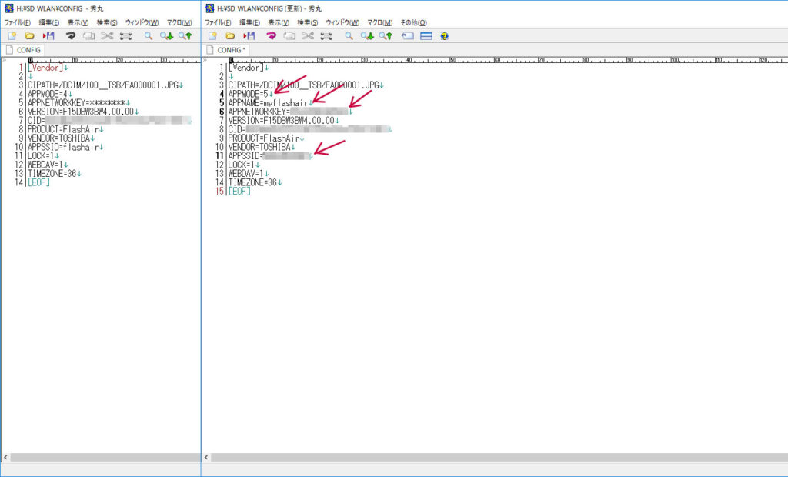Select the CONFIG tab in the left window
The image size is (788, 477).
(x=24, y=50)
